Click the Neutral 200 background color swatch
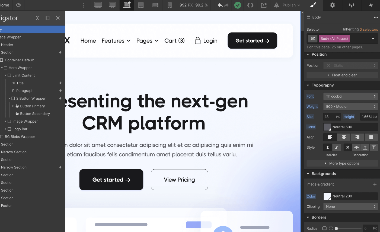The image size is (380, 232). tap(327, 196)
